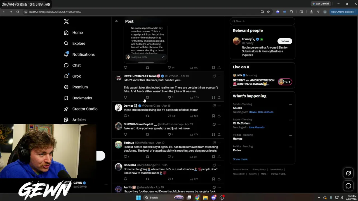Show more trending topics
This screenshot has height=201, width=358.
click(x=240, y=159)
